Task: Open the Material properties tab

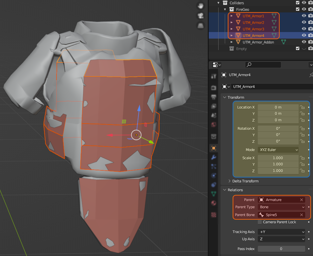Action: [214, 203]
